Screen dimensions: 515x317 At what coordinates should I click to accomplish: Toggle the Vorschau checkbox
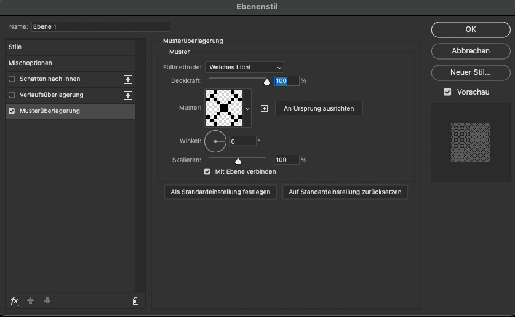point(447,92)
